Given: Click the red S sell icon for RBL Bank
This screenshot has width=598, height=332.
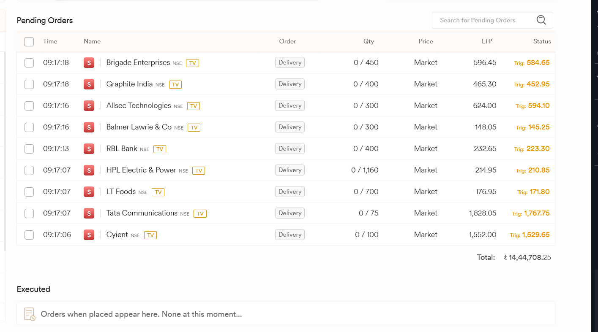Looking at the screenshot, I should coord(89,149).
